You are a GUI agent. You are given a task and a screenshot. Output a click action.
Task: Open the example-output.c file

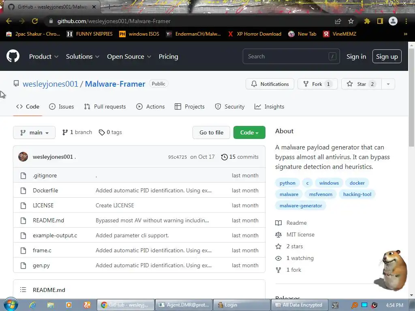[55, 235]
